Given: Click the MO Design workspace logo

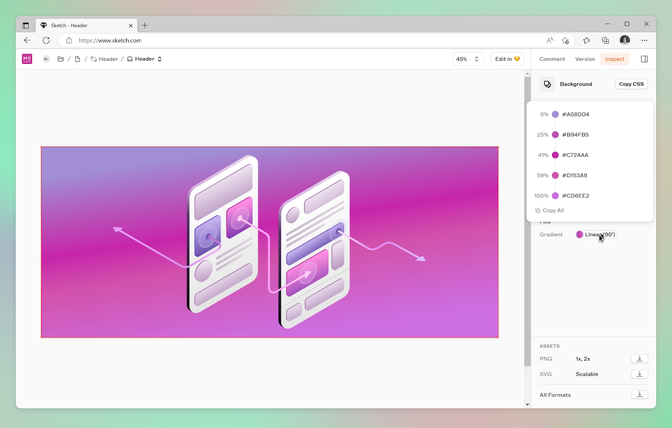Looking at the screenshot, I should pos(27,59).
